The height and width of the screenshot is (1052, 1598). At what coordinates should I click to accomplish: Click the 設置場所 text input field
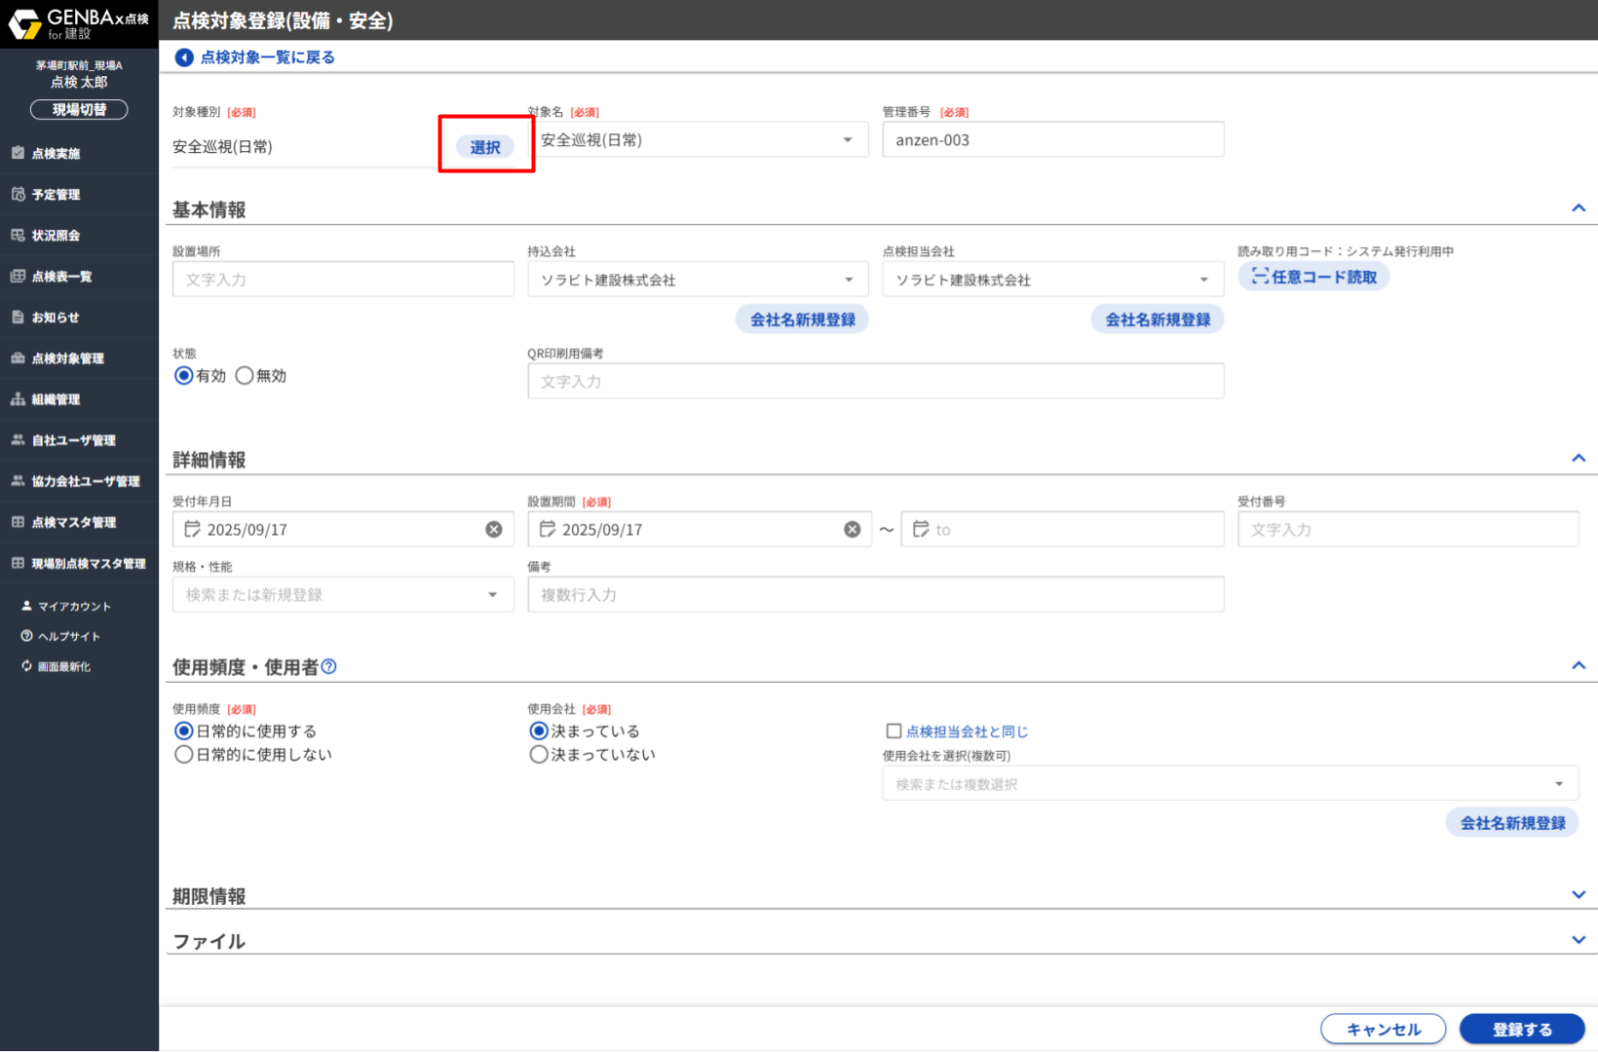click(x=343, y=280)
